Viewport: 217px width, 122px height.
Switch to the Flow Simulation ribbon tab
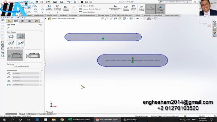point(172,15)
